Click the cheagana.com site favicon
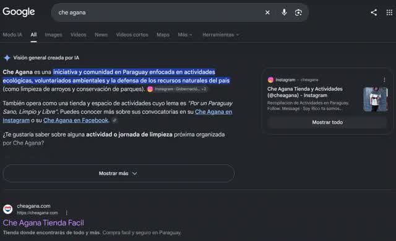The height and width of the screenshot is (241, 396). pyautogui.click(x=8, y=209)
